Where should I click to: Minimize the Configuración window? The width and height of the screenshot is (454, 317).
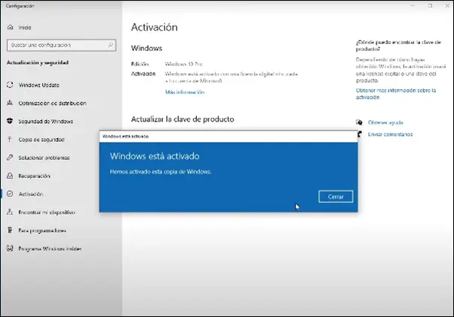point(413,5)
